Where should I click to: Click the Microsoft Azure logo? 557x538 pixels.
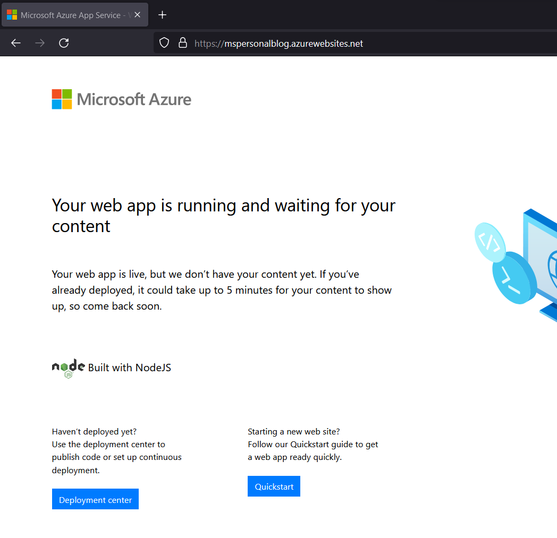(122, 99)
